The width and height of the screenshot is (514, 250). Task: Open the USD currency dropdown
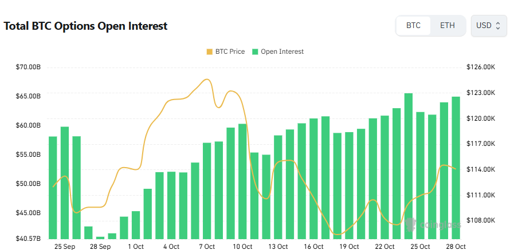click(488, 26)
